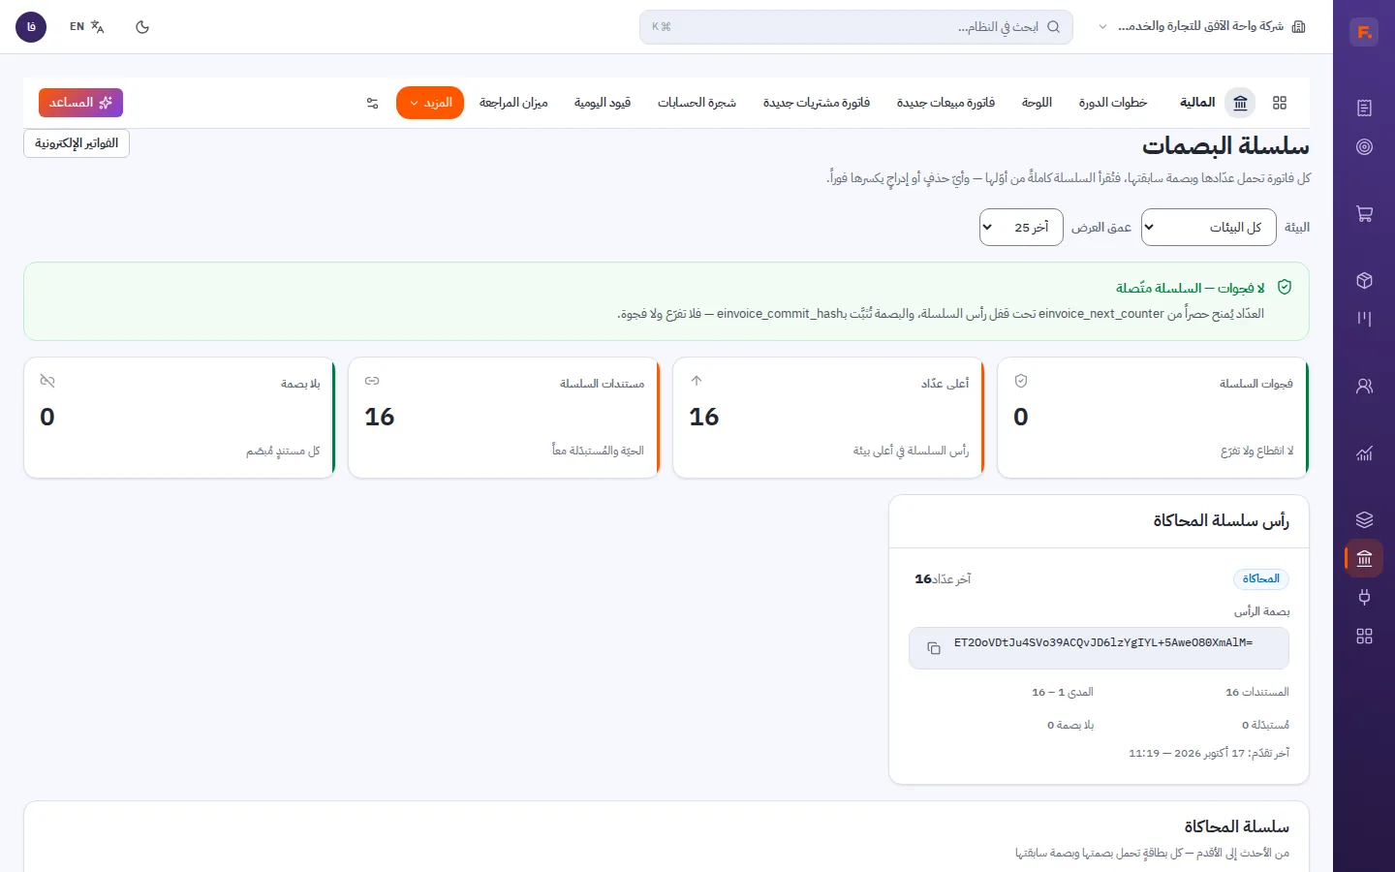Viewport: 1395px width, 872px height.
Task: Click the building icon beside the company name
Action: click(x=1299, y=27)
